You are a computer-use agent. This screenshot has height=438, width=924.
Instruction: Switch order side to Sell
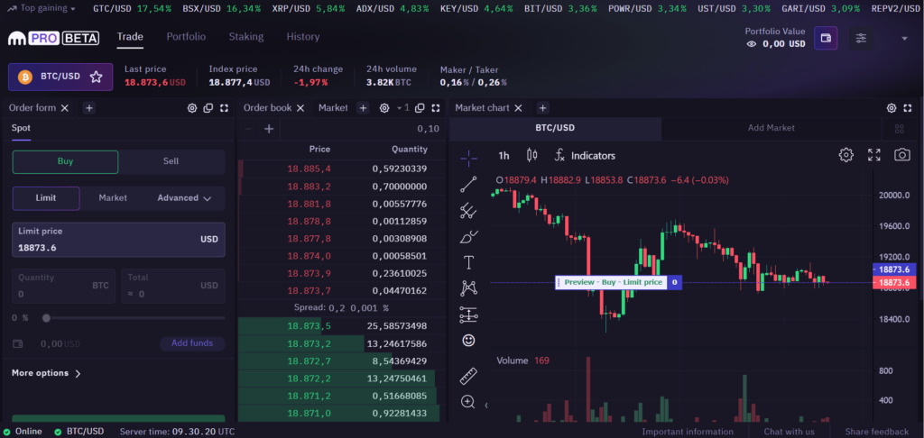point(171,161)
